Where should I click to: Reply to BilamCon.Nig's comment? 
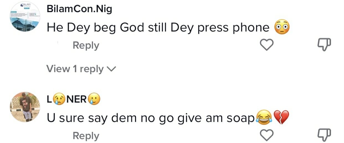tap(86, 45)
